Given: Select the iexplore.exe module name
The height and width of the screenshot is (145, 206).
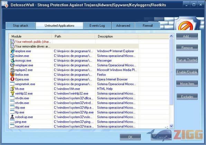Looking at the screenshot, I should (23, 51).
